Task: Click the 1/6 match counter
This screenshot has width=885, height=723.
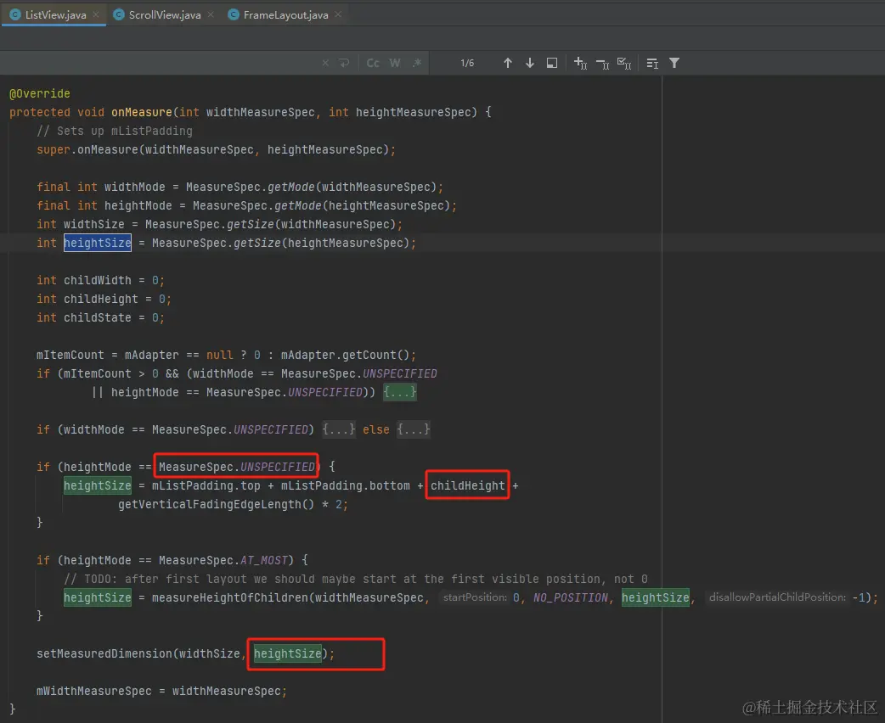Action: 467,63
